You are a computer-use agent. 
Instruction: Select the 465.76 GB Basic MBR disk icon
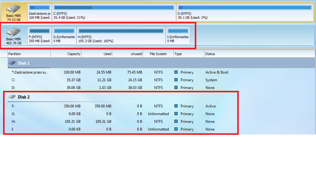click(x=14, y=32)
